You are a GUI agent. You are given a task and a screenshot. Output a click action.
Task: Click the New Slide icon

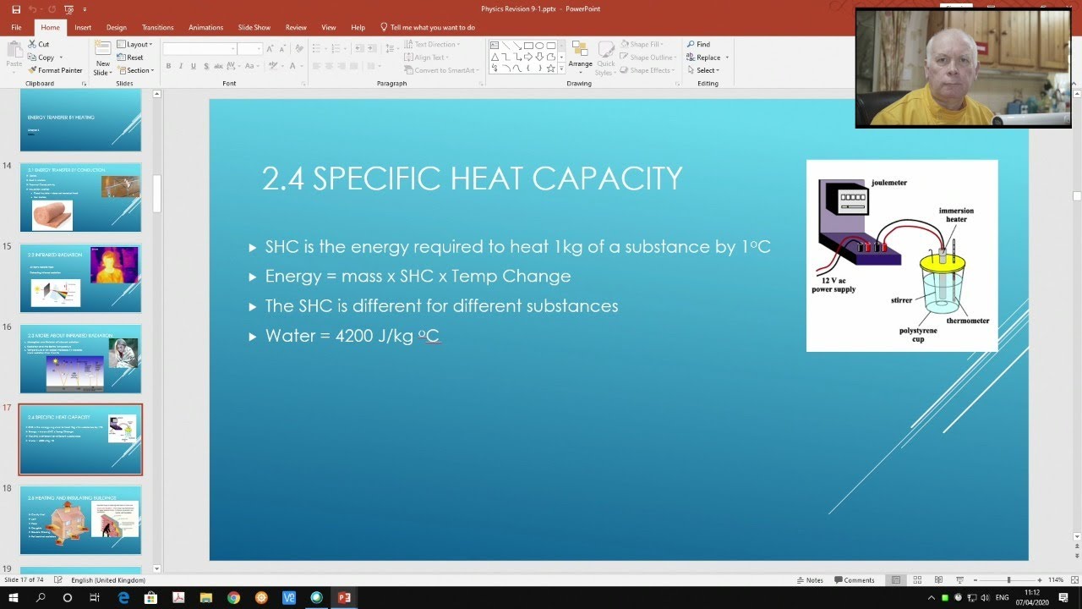103,50
